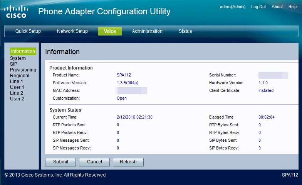Click the admin(Admin) user label
The image size is (302, 185).
[x=233, y=7]
